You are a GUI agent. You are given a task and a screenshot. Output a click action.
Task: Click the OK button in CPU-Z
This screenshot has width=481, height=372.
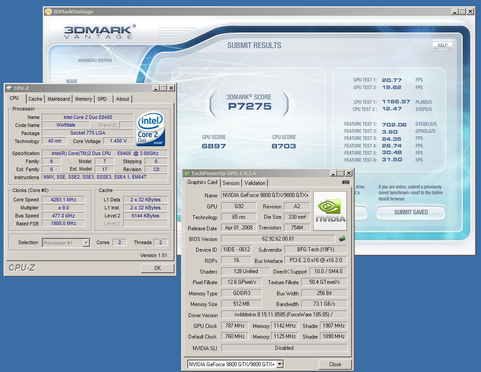[158, 268]
